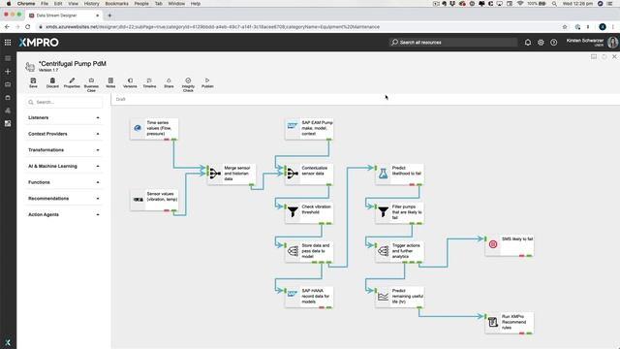Open help question mark icon

coord(553,43)
